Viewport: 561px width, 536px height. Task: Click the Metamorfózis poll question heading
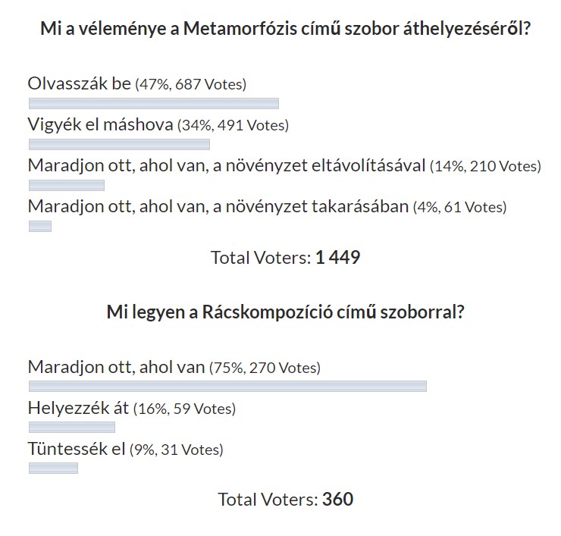pyautogui.click(x=285, y=29)
